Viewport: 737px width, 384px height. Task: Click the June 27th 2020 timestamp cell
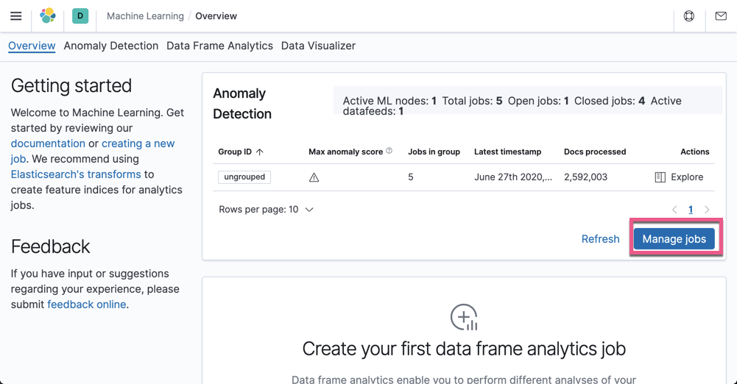513,177
